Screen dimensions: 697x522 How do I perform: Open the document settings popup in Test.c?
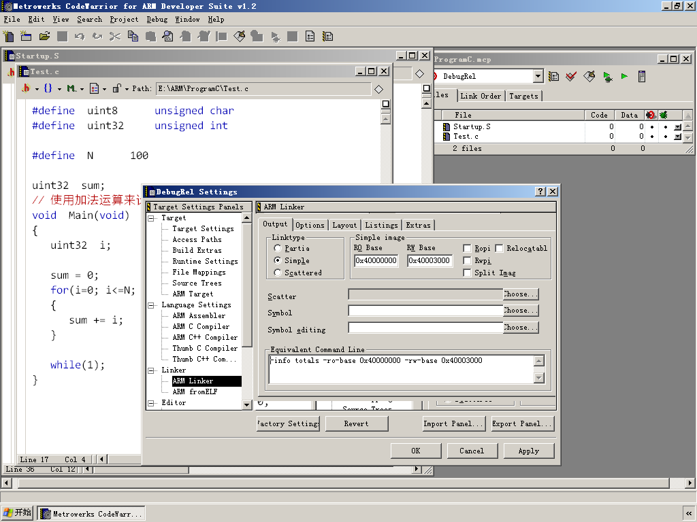[x=98, y=88]
